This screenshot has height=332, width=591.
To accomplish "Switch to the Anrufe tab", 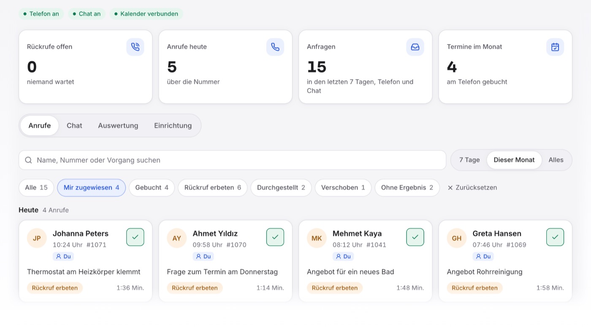I will (x=40, y=126).
